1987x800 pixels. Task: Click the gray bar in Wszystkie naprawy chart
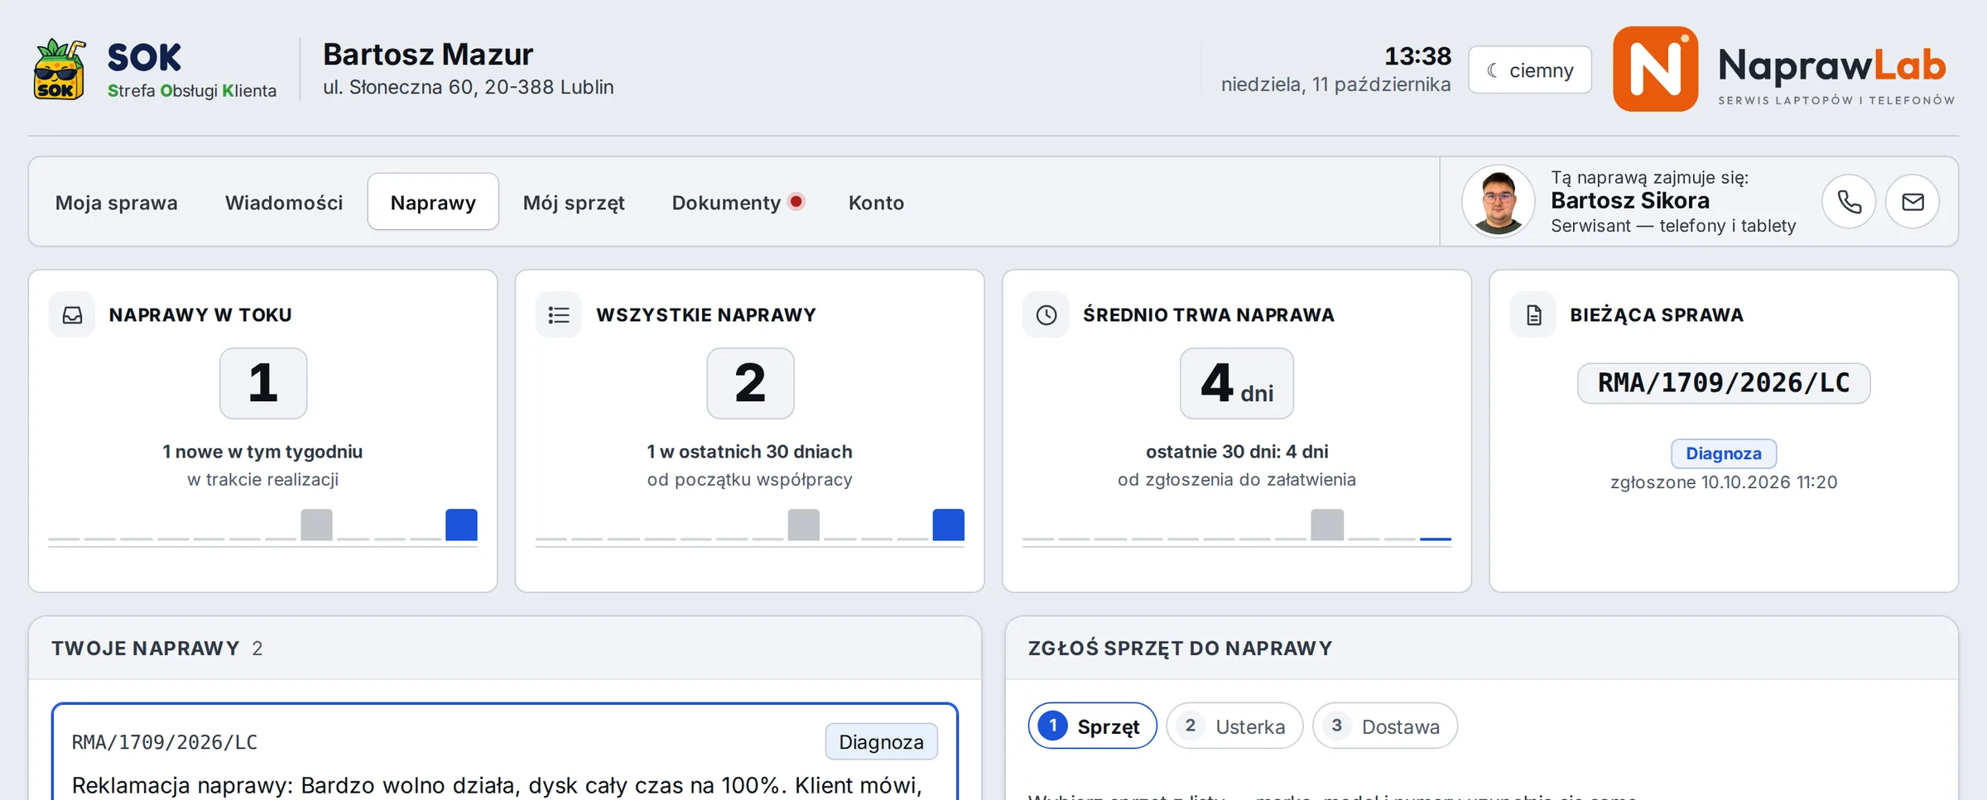(x=803, y=525)
